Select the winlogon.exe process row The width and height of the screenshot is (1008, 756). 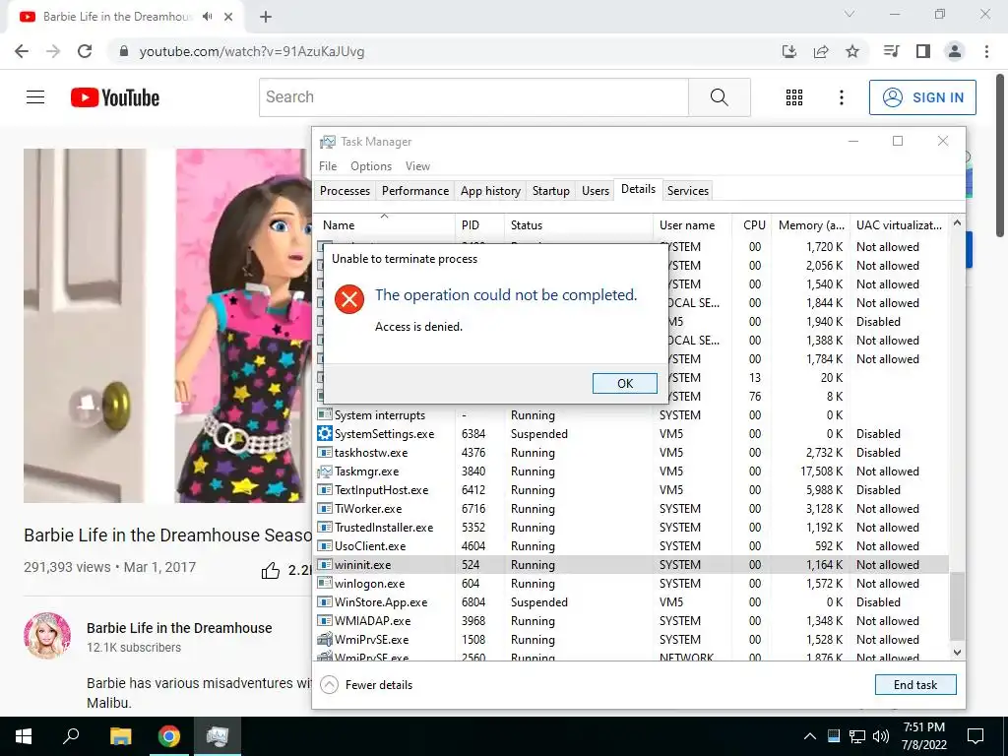(631, 584)
